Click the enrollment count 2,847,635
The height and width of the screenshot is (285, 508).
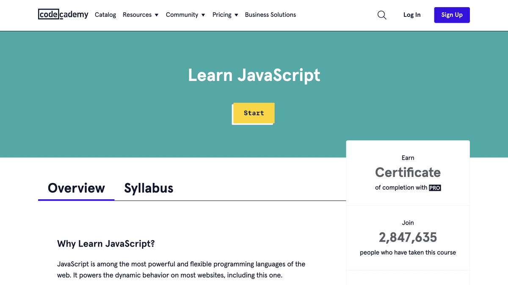(407, 237)
